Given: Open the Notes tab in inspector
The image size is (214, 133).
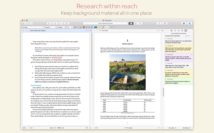Looking at the screenshot, I should (171, 31).
